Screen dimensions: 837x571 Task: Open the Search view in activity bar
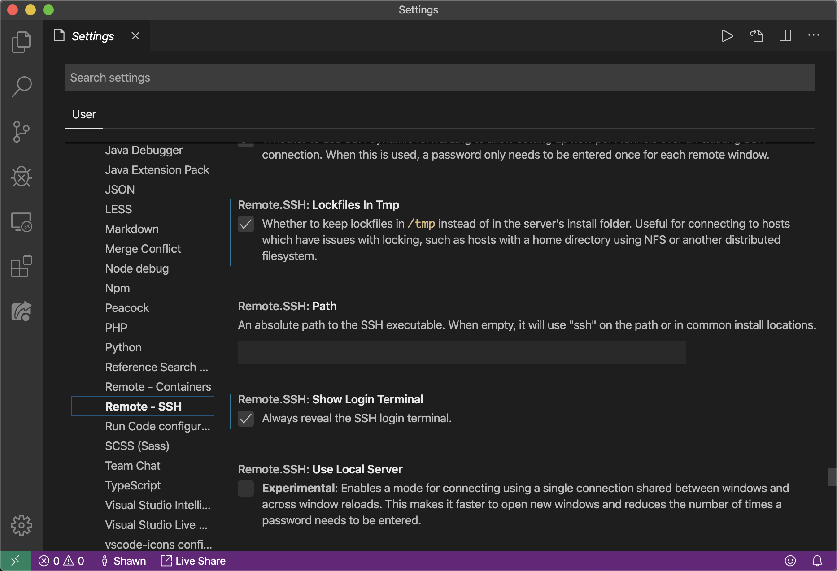(21, 87)
